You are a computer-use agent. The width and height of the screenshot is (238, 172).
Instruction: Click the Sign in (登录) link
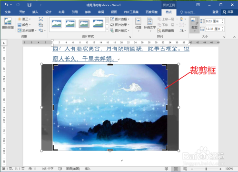(x=215, y=12)
